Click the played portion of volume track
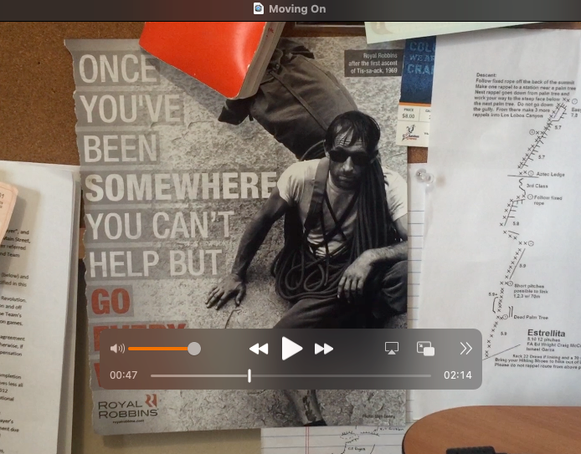Viewport: 581px width, 454px height. coord(158,349)
